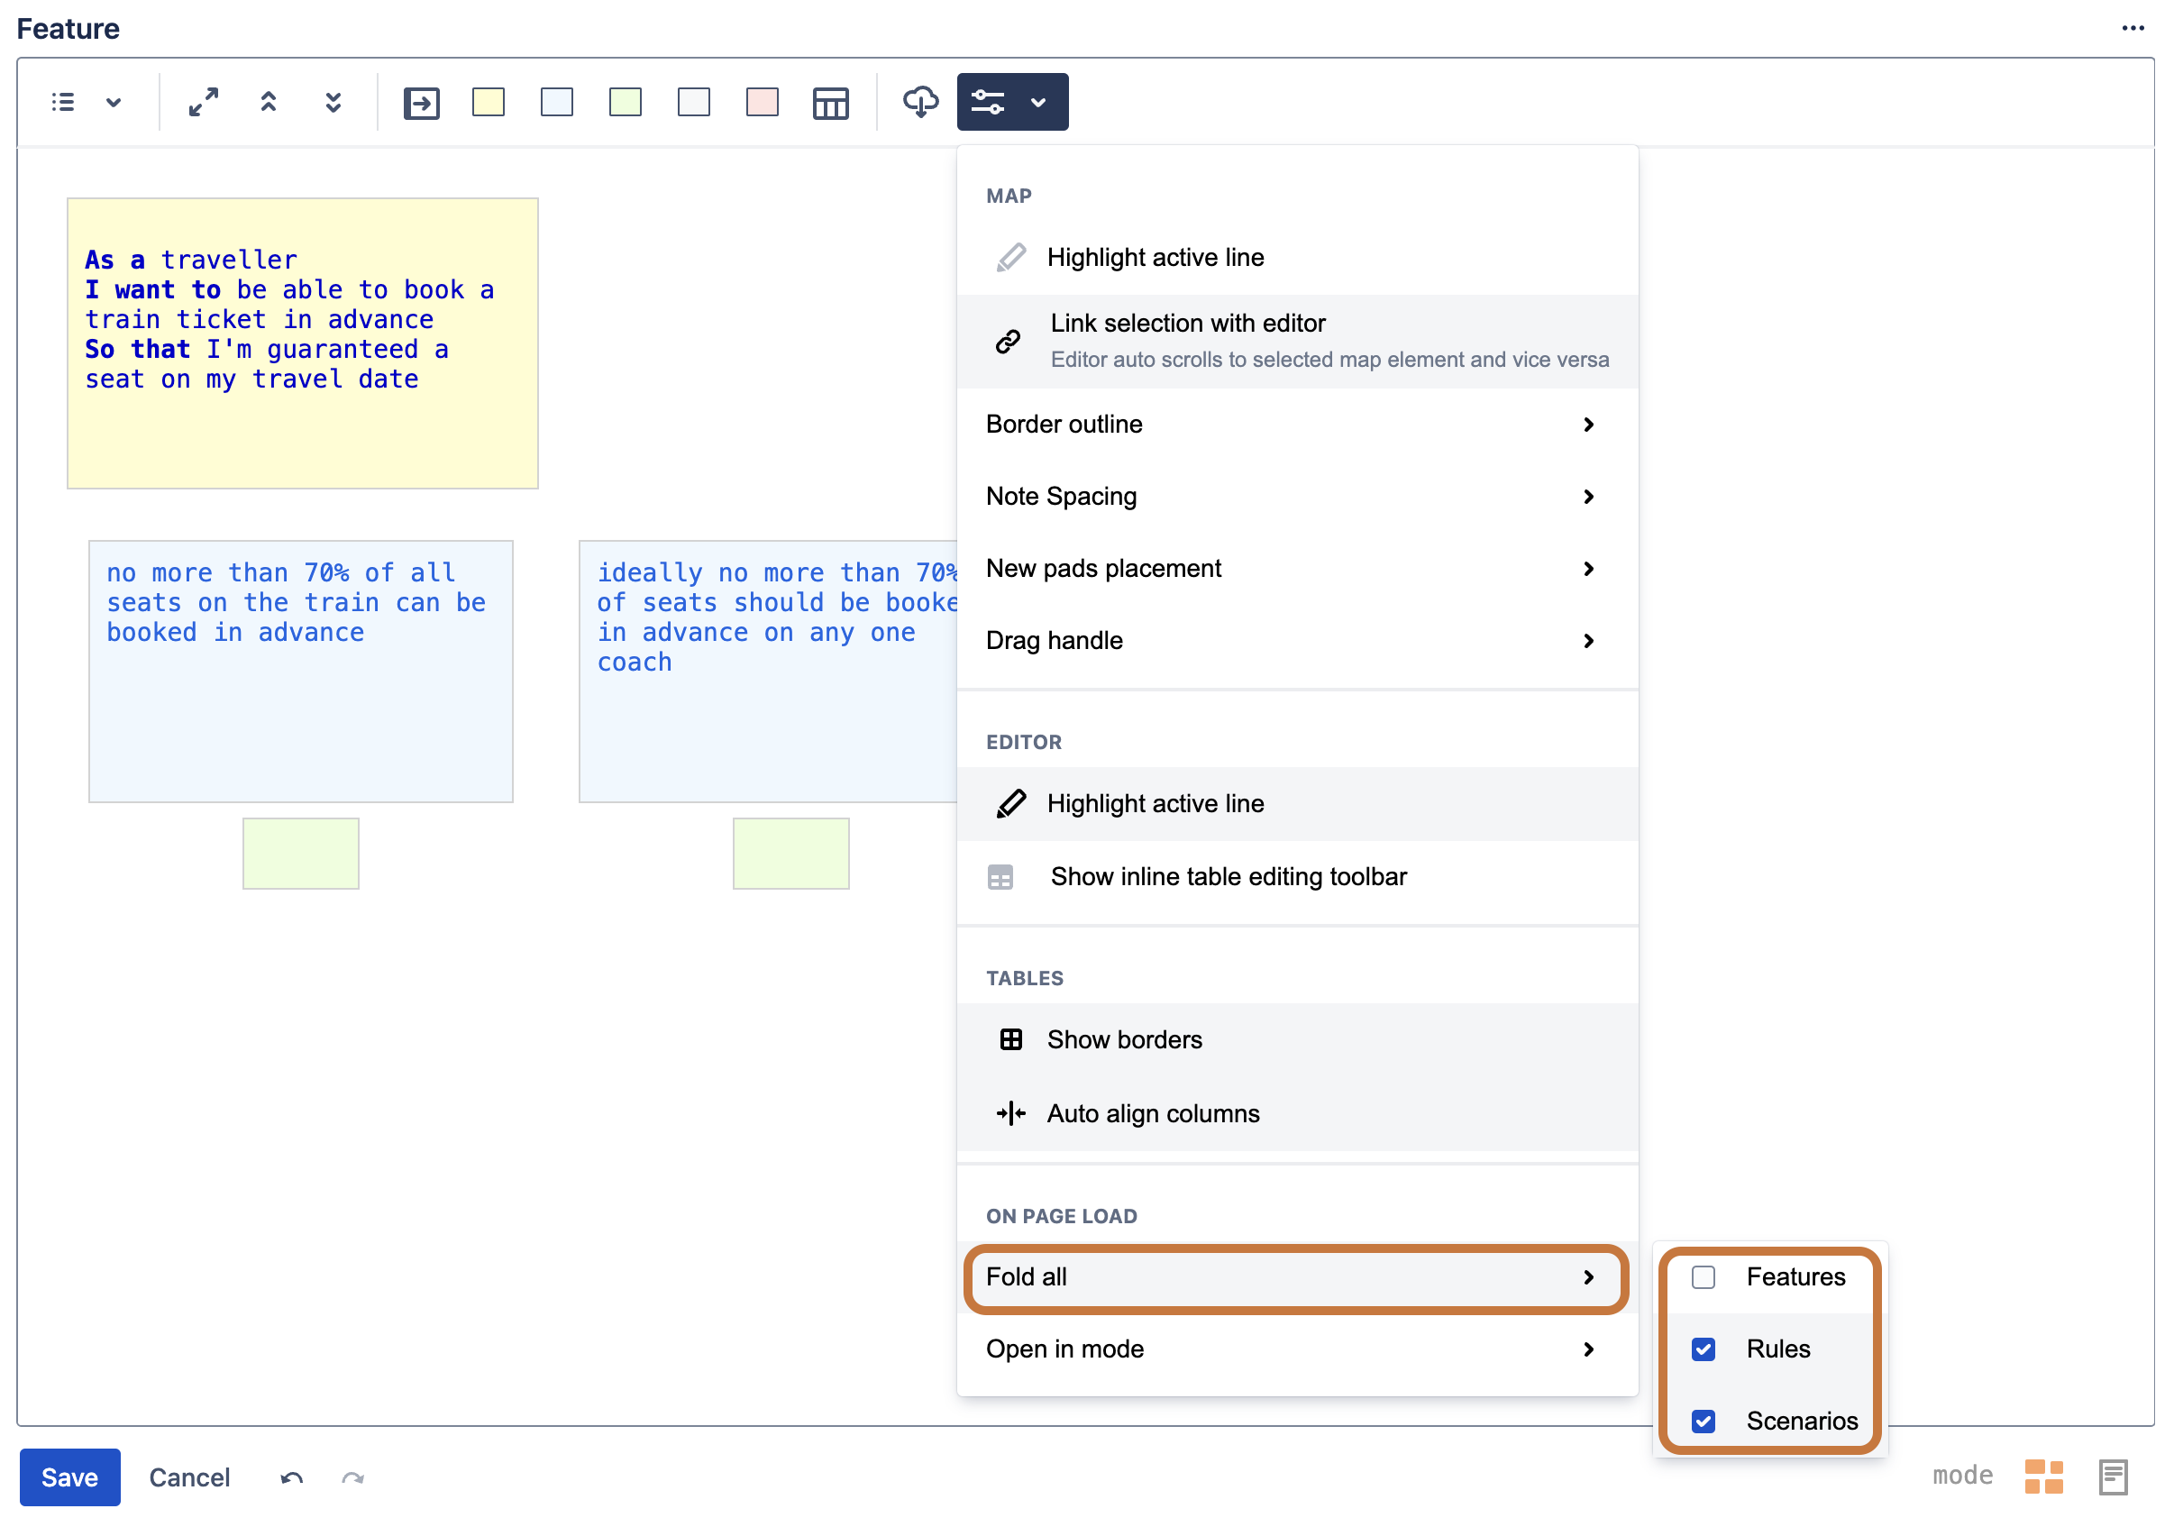Screen dimensions: 2174x1527
Task: Click the list outline icon in toolbar
Action: (62, 102)
